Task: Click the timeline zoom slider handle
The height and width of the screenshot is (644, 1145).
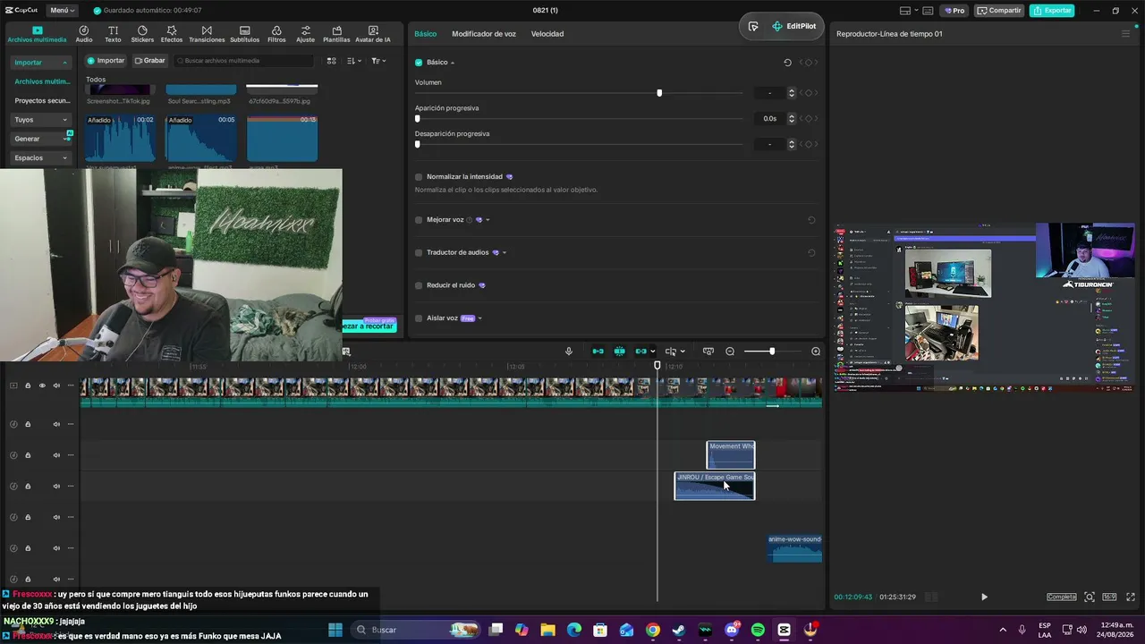Action: (x=772, y=352)
